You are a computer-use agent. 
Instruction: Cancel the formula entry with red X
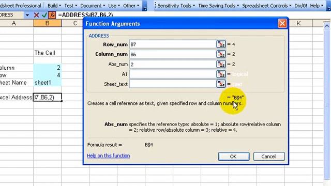click(36, 15)
